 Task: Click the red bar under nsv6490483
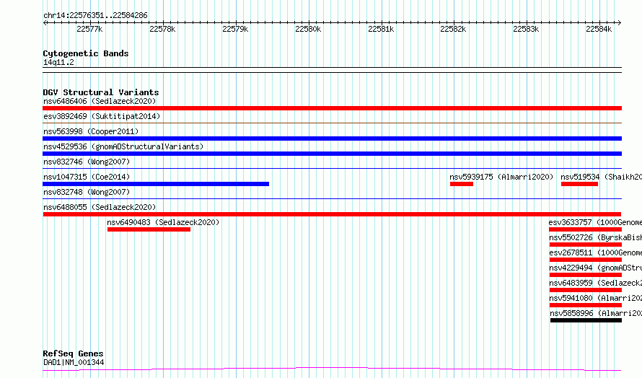149,229
